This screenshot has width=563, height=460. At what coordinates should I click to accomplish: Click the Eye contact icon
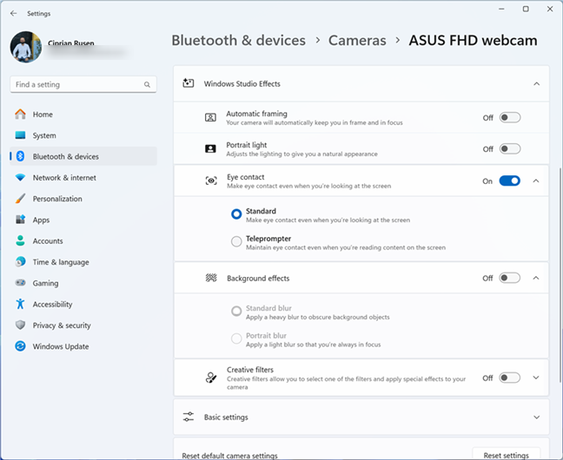[x=211, y=181]
